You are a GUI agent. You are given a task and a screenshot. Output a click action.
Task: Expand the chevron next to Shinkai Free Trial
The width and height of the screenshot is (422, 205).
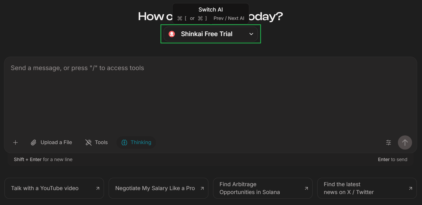[x=251, y=34]
